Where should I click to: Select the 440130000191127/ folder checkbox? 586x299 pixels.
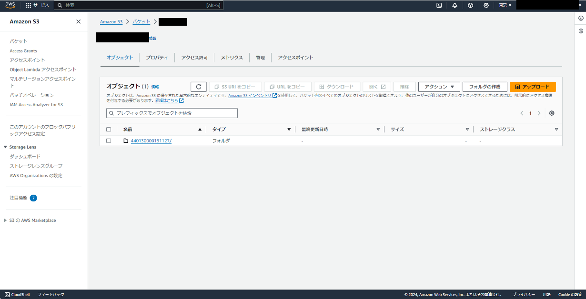pos(109,141)
